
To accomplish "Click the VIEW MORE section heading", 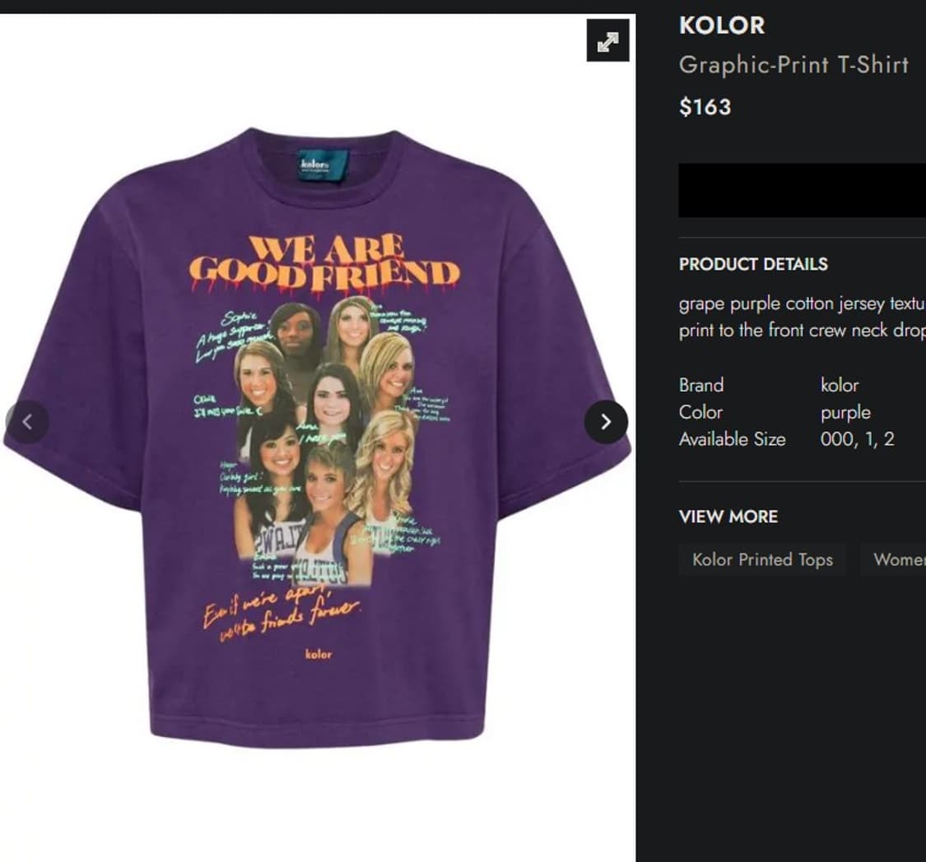I will [x=728, y=517].
